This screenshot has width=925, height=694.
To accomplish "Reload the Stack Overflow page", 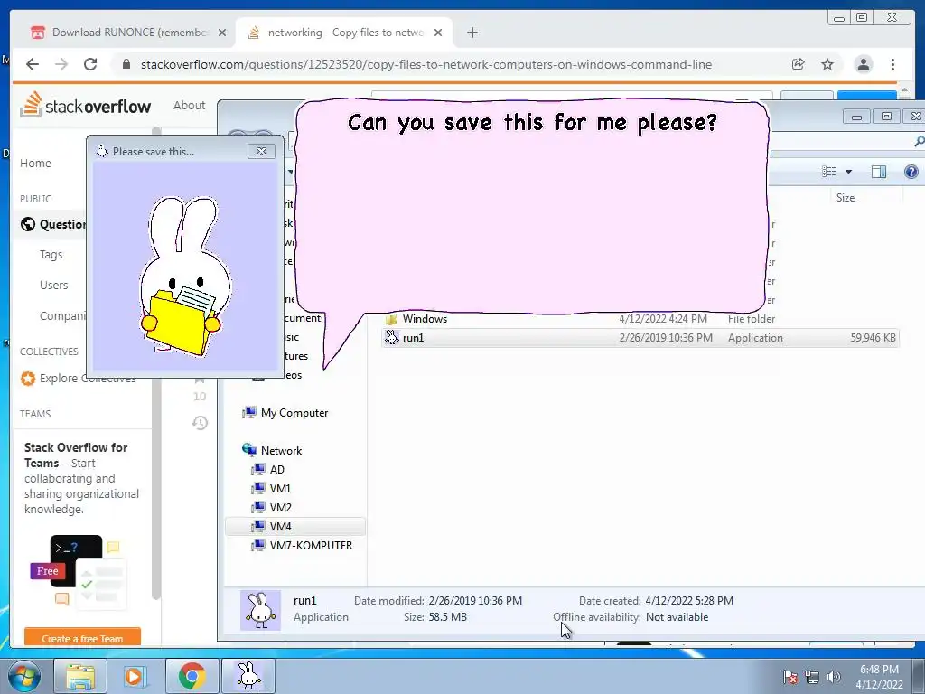I will pos(90,64).
